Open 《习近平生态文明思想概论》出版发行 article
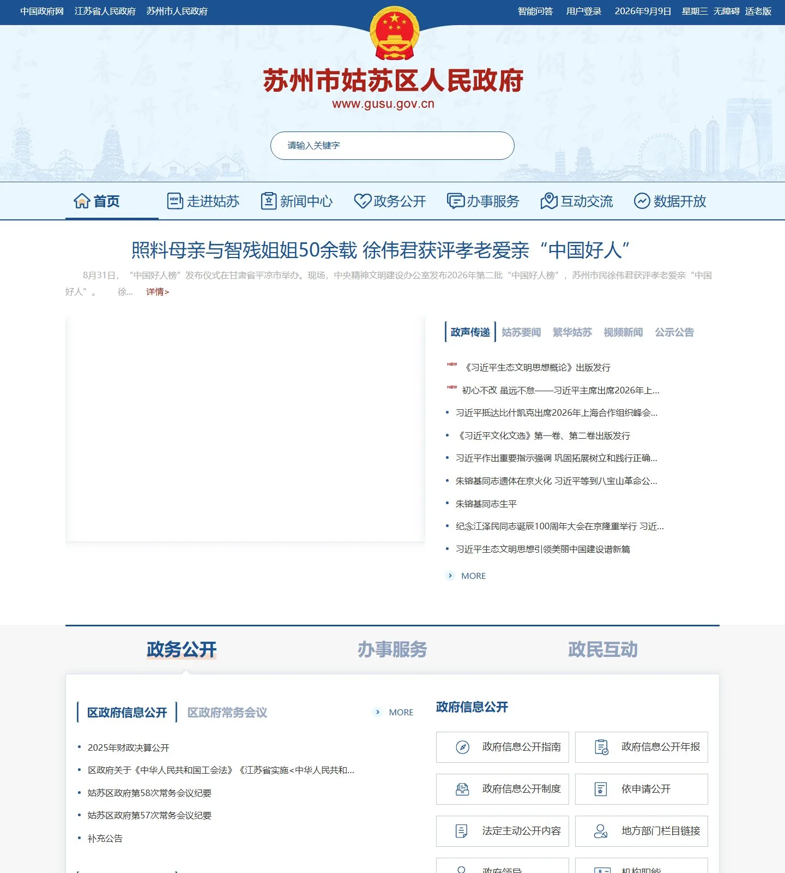Screen dimensions: 785x873 point(536,367)
